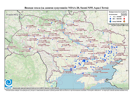Image resolution: width=133 pixels, height=94 pixels.
Task: Open the UkrGMI spiral logo
Action: pos(8,83)
